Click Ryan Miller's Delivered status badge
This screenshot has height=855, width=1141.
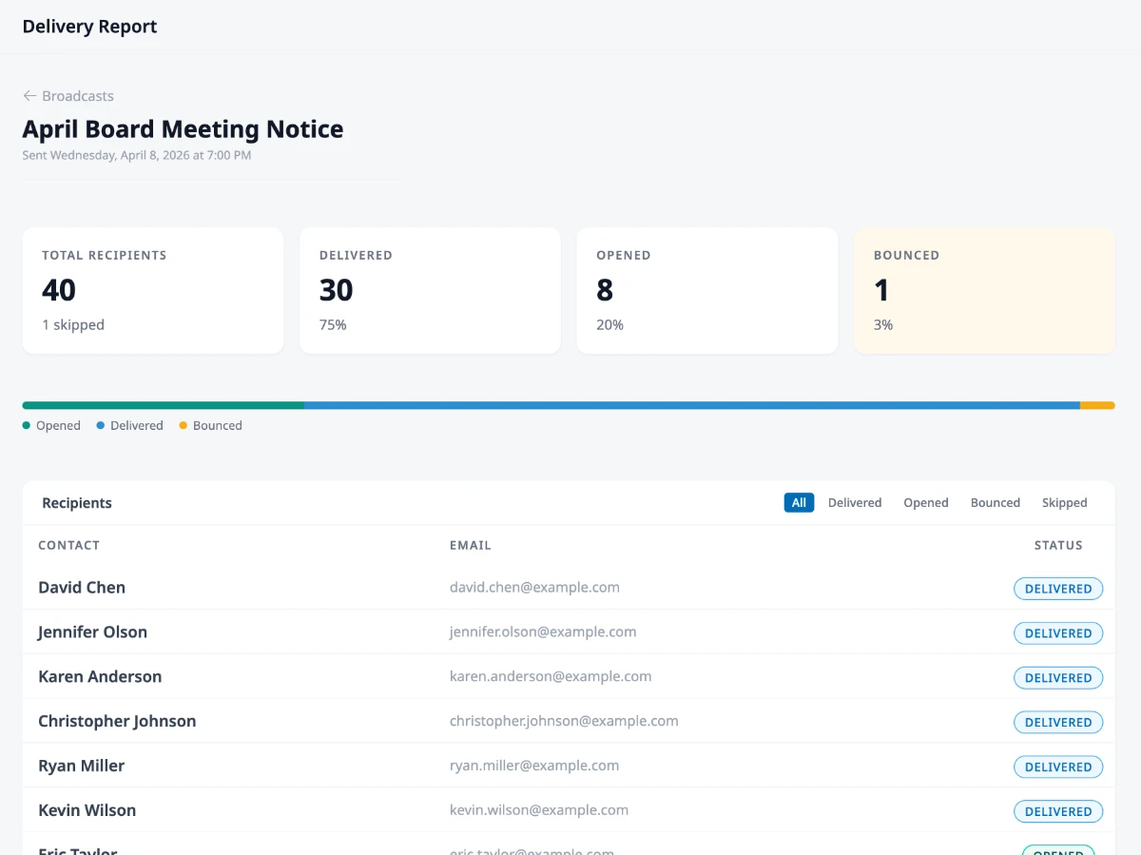[x=1058, y=768]
